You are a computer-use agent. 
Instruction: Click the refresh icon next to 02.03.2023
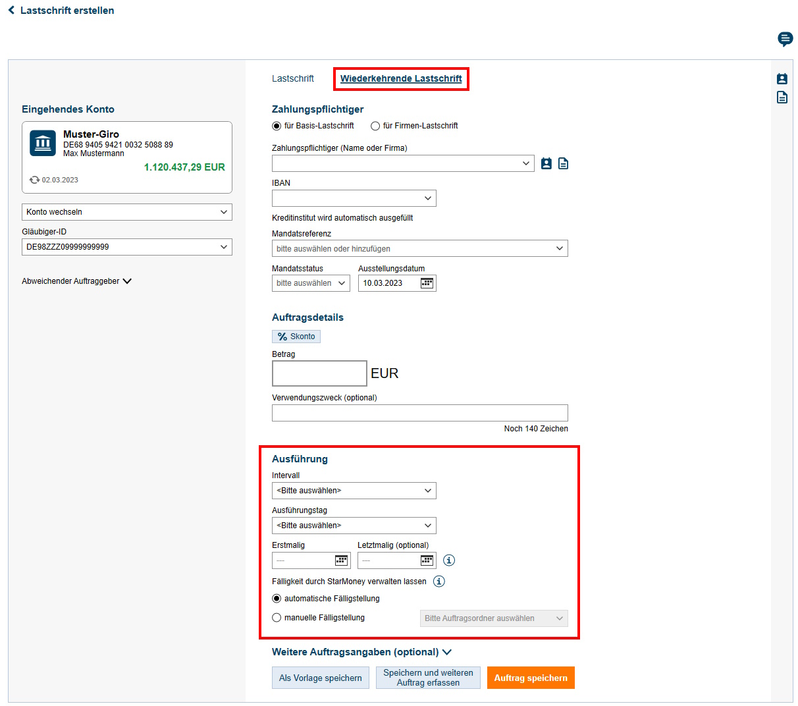point(34,179)
